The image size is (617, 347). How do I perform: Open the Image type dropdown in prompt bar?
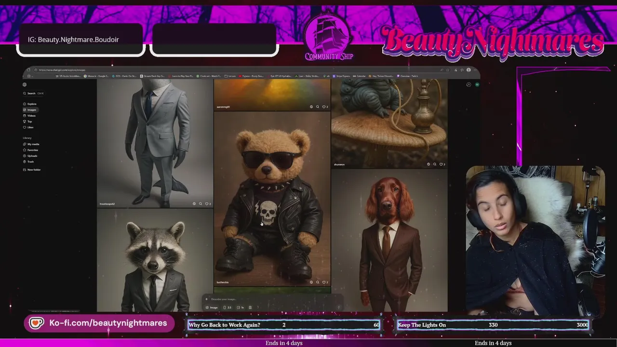pos(212,307)
